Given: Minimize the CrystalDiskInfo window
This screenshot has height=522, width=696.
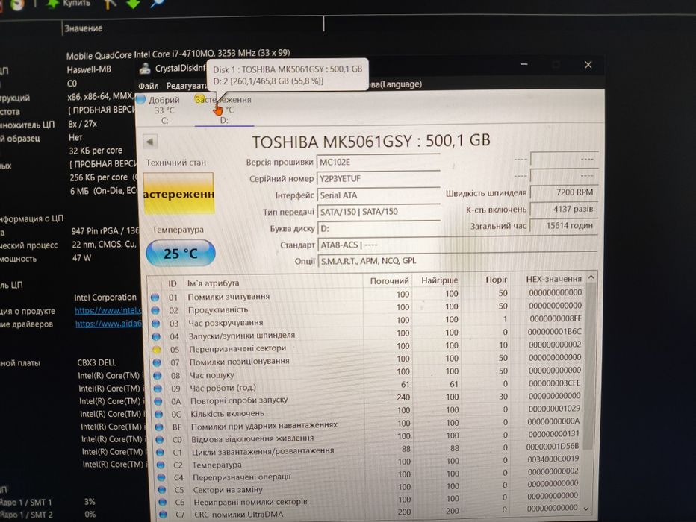Looking at the screenshot, I should tap(524, 64).
